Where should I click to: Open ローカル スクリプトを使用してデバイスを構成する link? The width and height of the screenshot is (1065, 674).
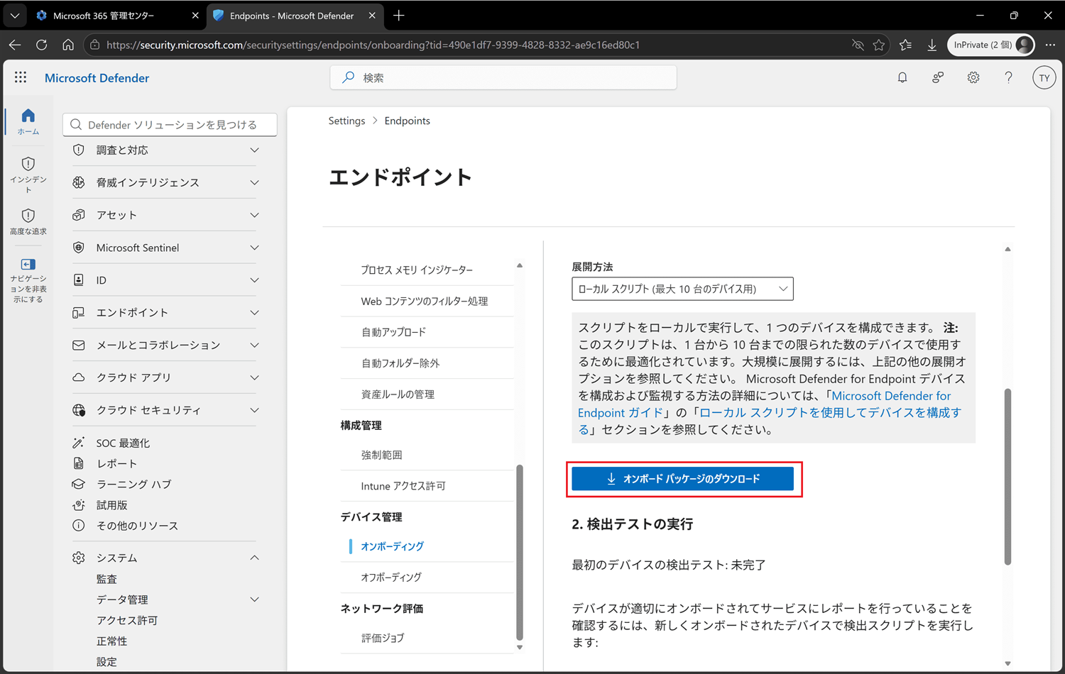(770, 421)
